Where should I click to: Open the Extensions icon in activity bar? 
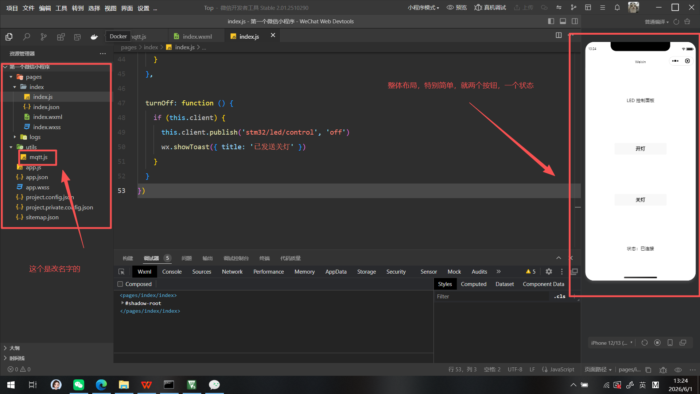coord(61,36)
